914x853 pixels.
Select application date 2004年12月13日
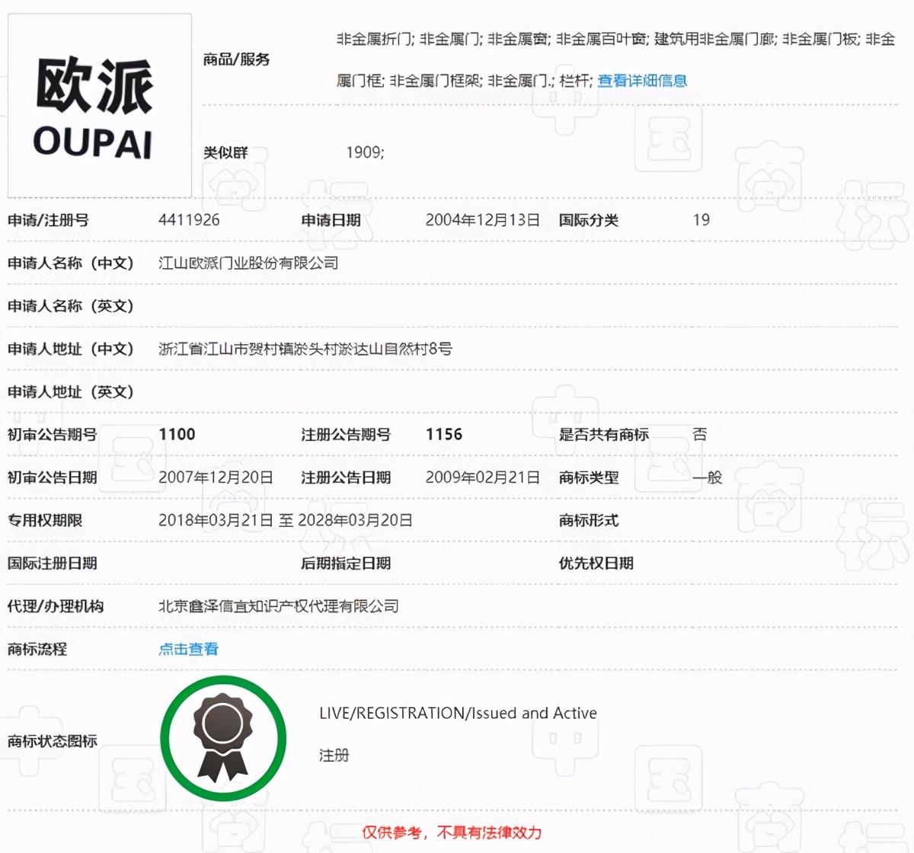point(483,220)
